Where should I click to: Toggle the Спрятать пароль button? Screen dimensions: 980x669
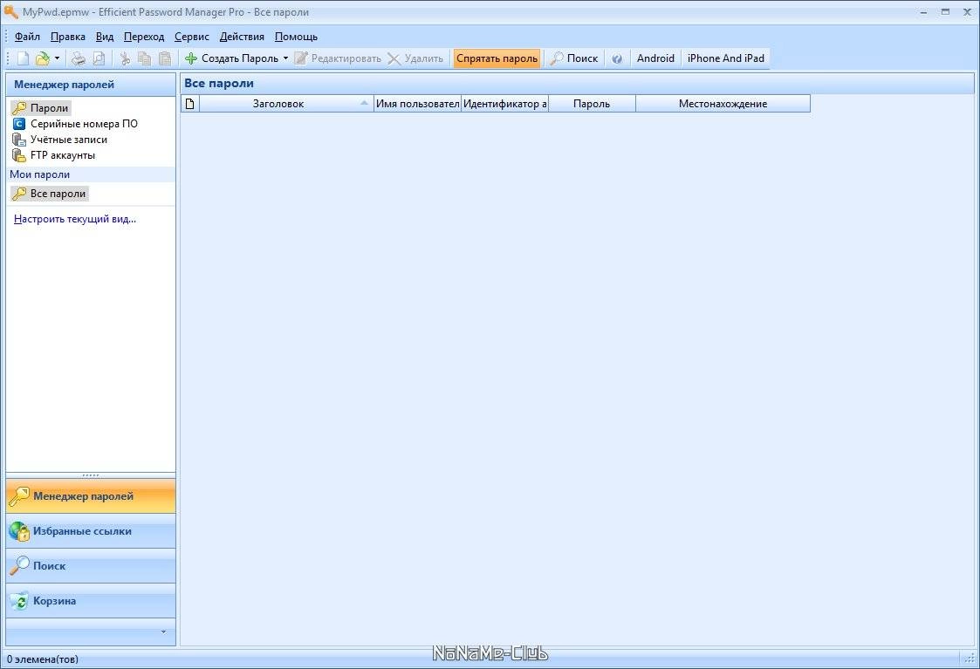pyautogui.click(x=497, y=58)
